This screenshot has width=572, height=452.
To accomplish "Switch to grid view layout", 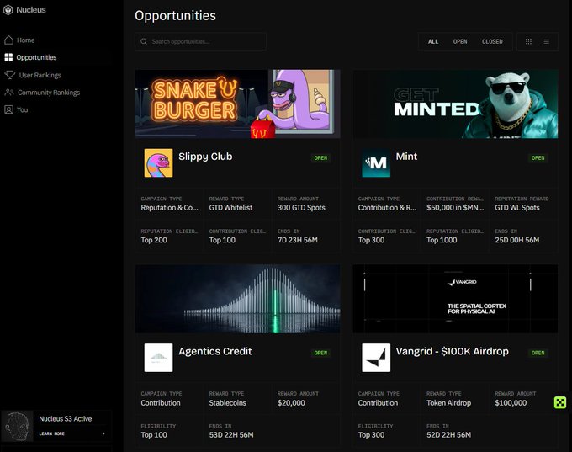I will [x=528, y=41].
